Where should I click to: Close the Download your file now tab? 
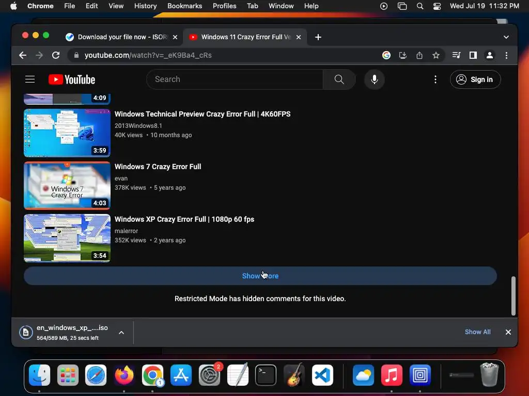pos(175,37)
